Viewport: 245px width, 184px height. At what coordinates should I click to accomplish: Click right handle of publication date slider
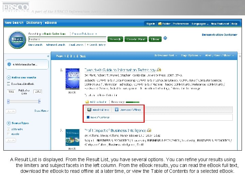39,102
